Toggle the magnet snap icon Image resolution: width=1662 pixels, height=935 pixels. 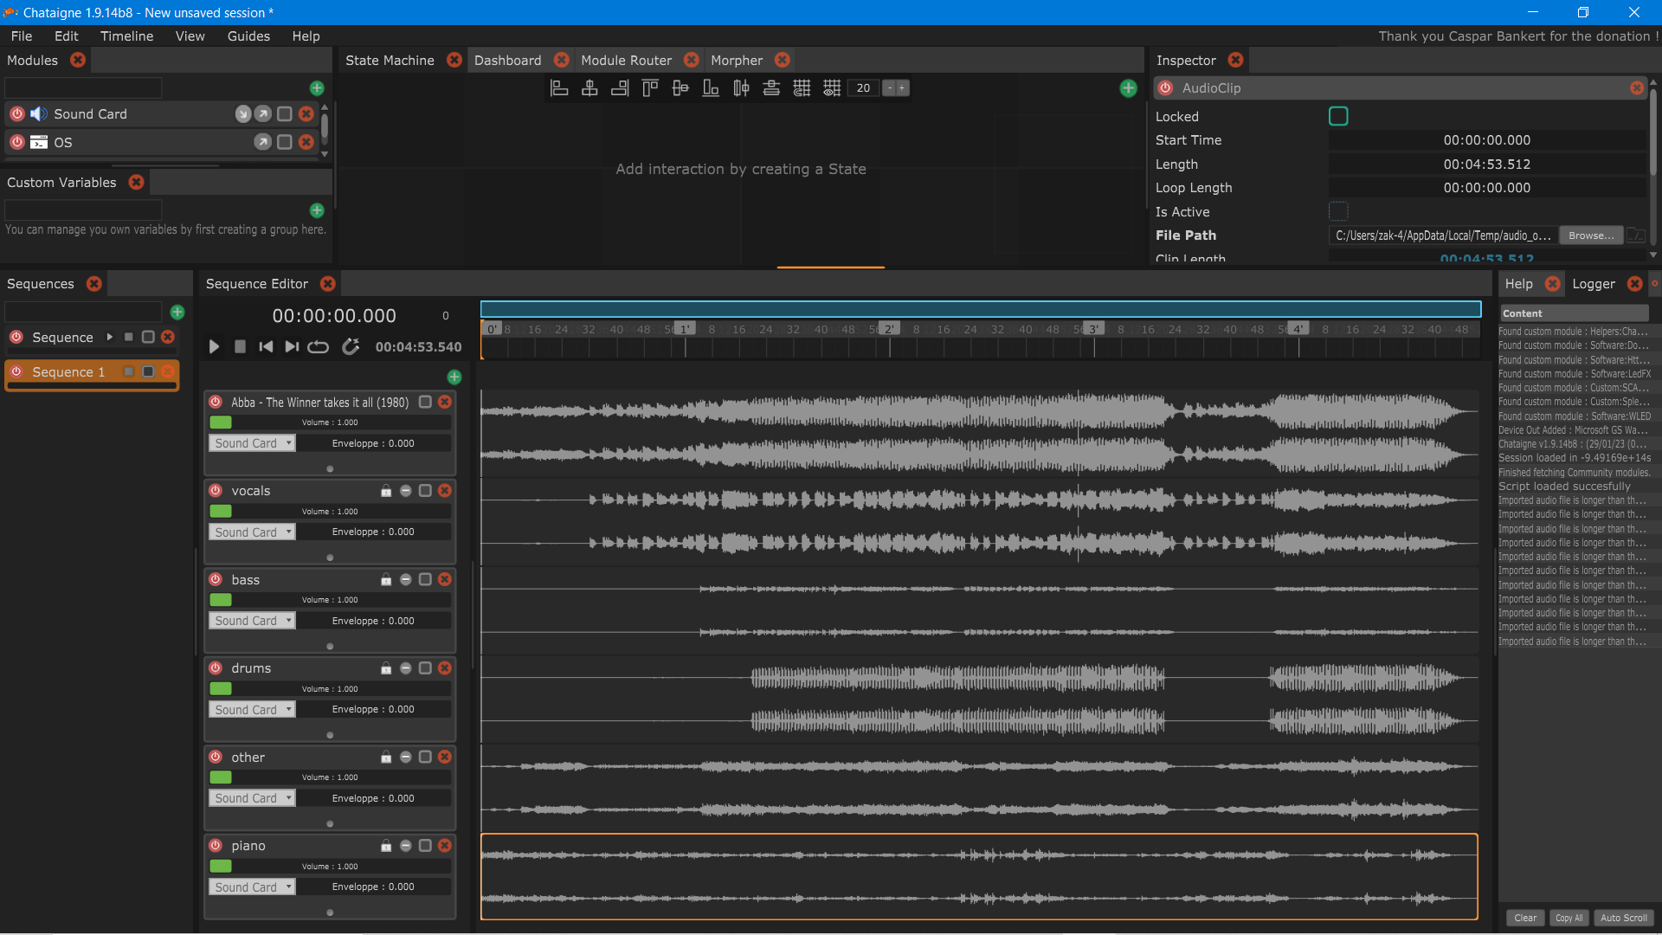pyautogui.click(x=351, y=347)
